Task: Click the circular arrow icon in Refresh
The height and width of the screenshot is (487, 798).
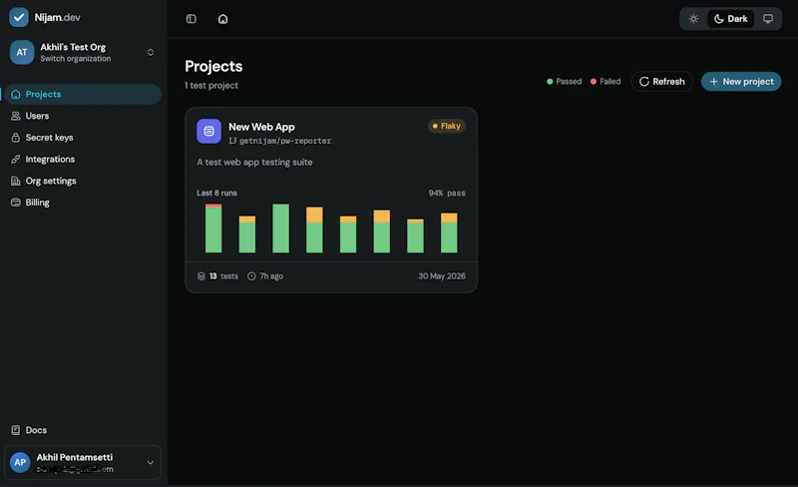Action: coord(644,82)
